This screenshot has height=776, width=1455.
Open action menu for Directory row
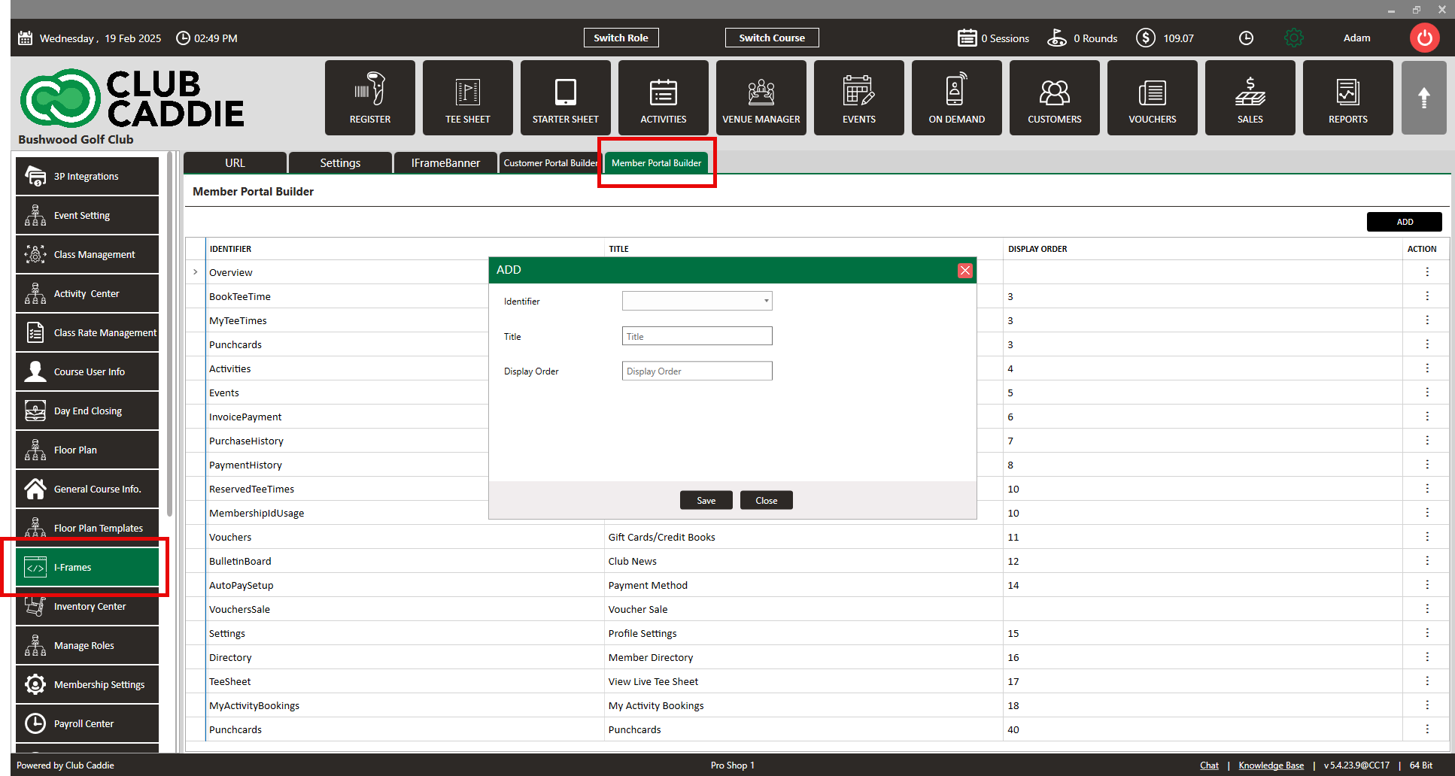[1427, 657]
